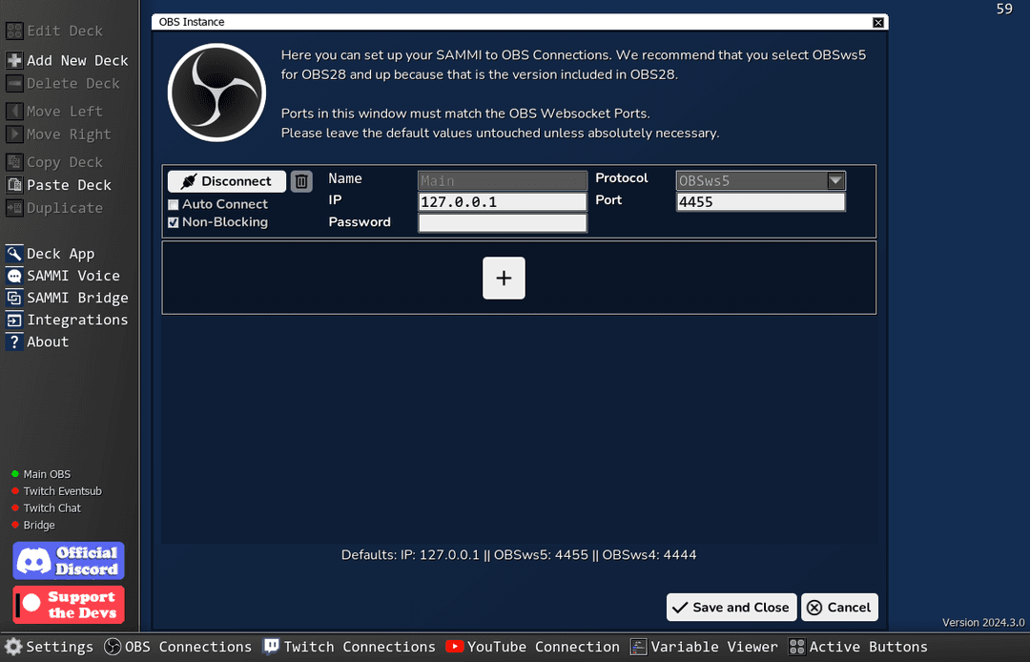Focus the Port field showing 4455

761,201
